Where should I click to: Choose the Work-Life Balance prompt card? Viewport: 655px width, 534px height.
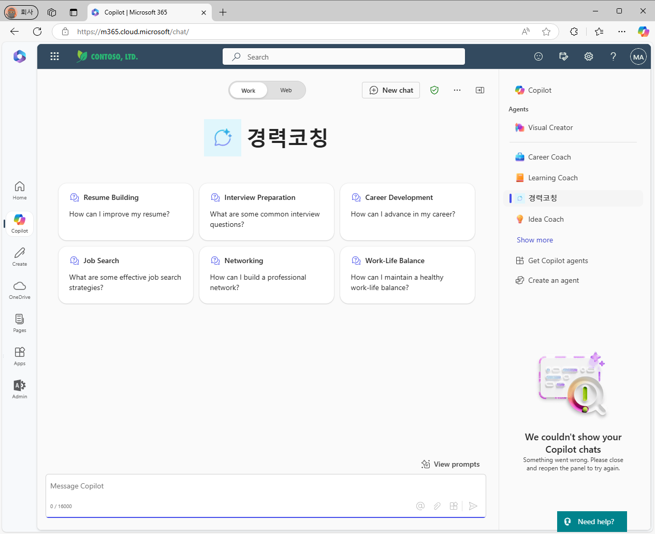pyautogui.click(x=407, y=275)
